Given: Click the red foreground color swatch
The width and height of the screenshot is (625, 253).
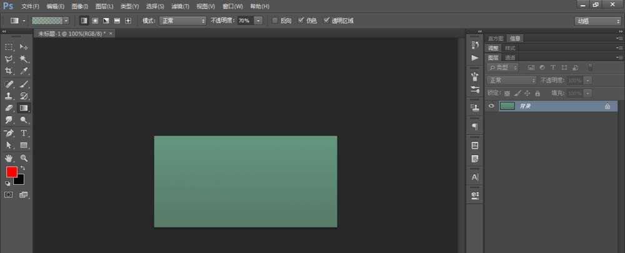Looking at the screenshot, I should (11, 172).
